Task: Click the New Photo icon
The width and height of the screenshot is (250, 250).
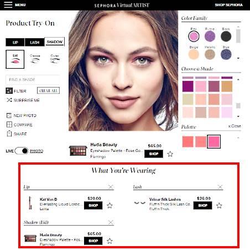Action: [x=9, y=115]
